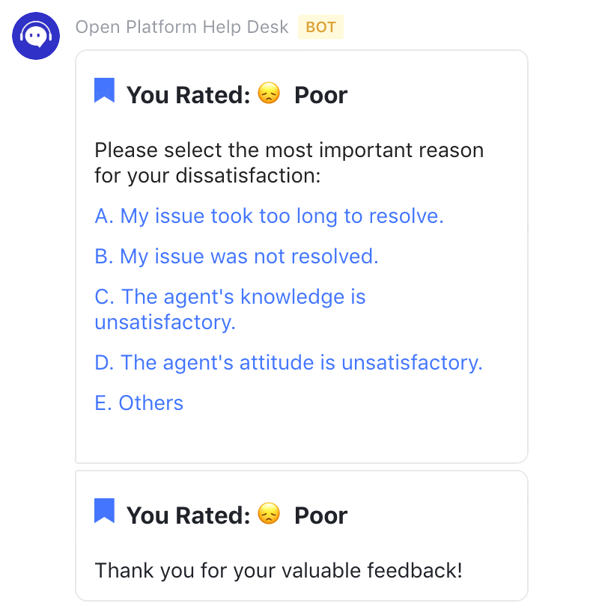
Task: Choose option E, Others
Action: tap(139, 403)
